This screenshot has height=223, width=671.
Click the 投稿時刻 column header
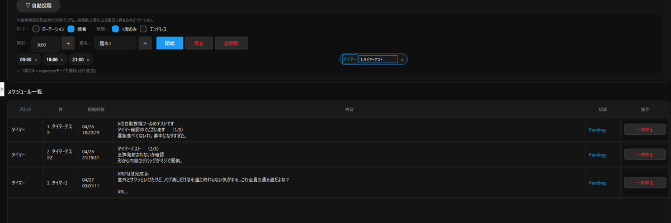96,109
